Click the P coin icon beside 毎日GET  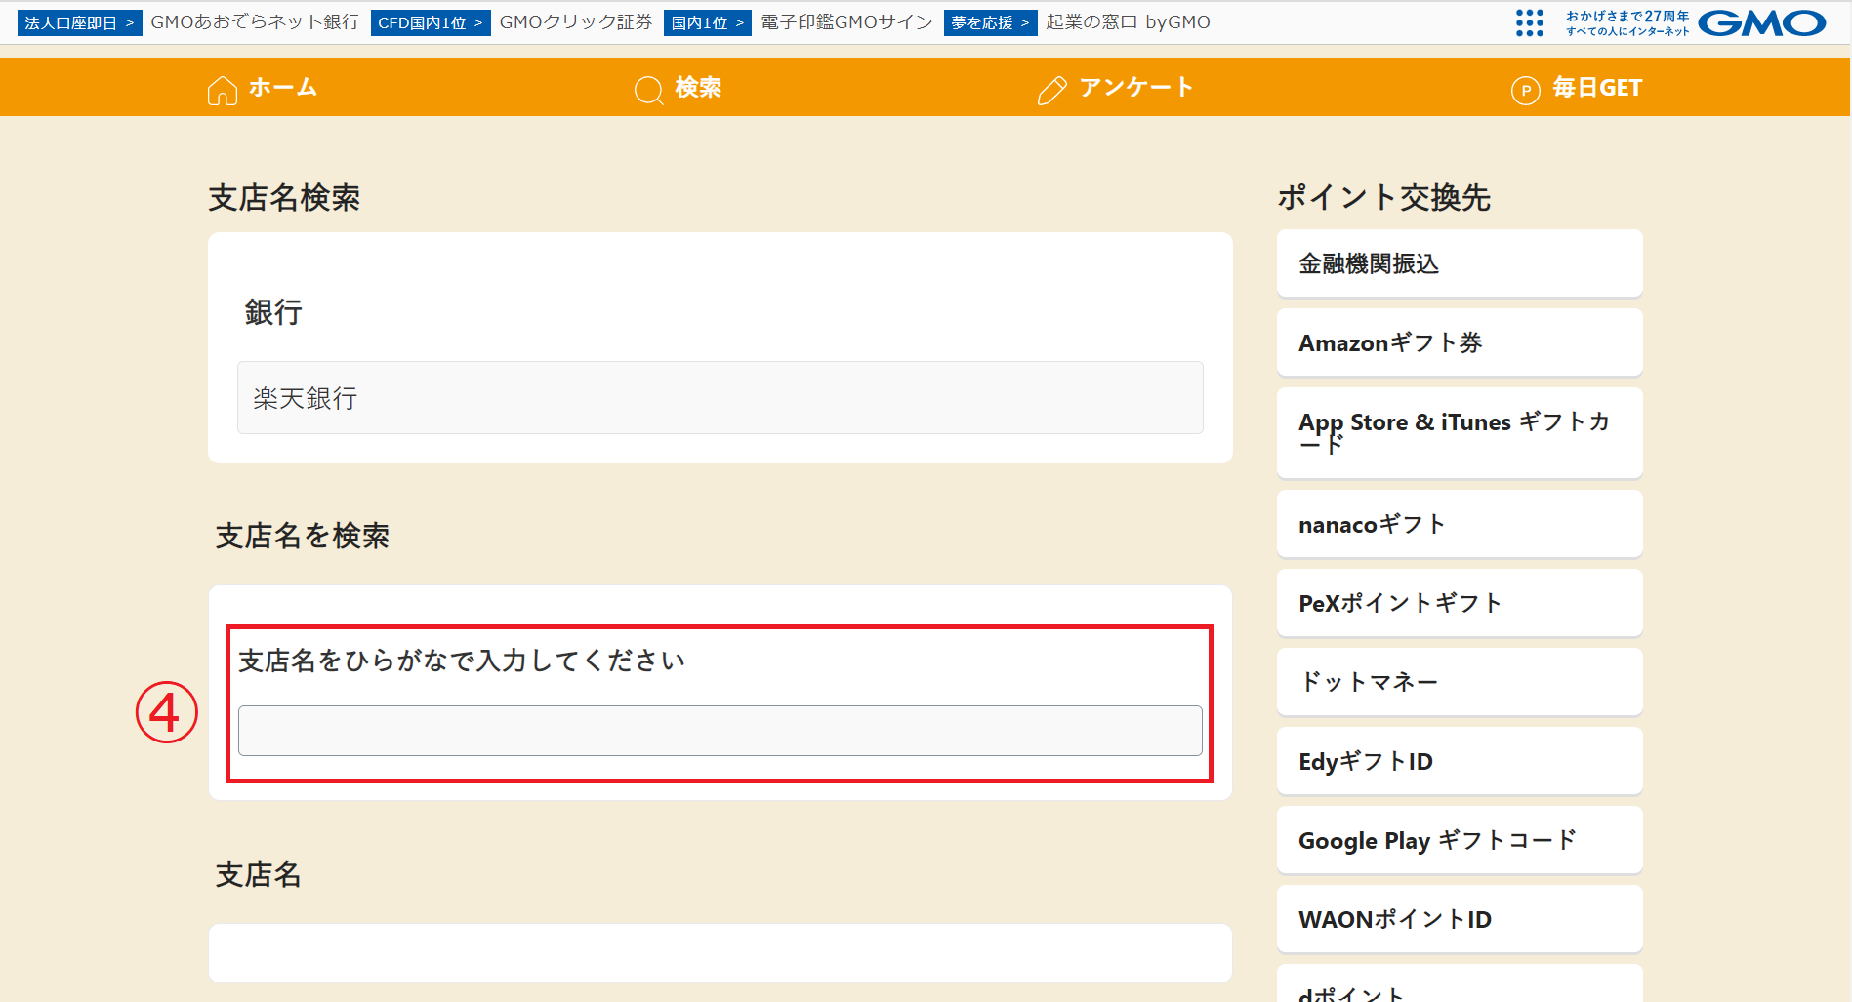click(x=1525, y=90)
